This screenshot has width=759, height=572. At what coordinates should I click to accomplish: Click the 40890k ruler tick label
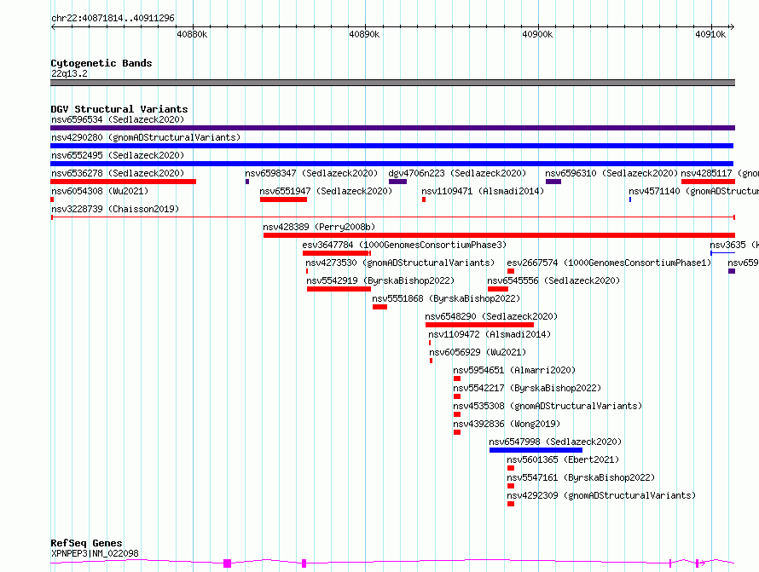point(364,34)
